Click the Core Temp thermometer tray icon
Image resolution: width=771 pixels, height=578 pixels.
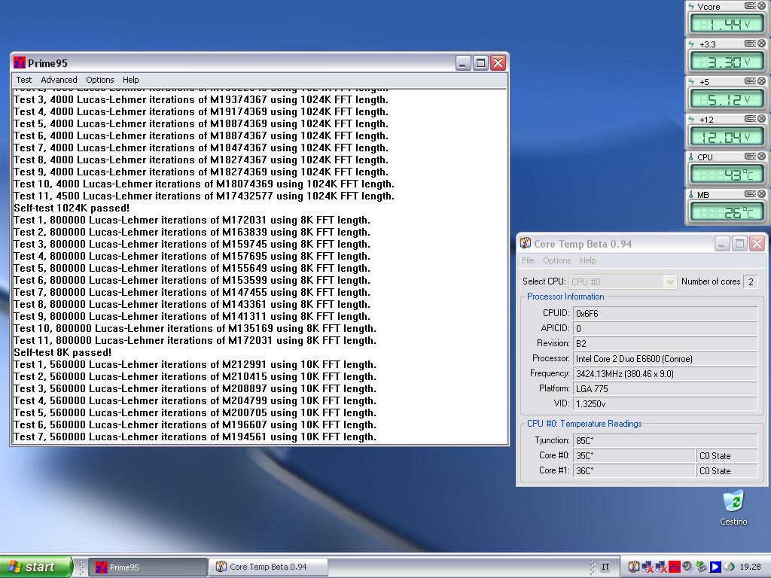634,567
